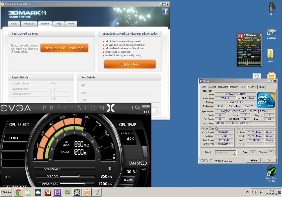Open the Facebook icon in 3DMark

tap(165, 11)
